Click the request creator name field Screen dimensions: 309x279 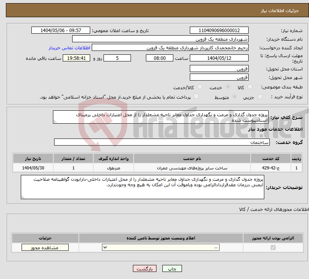point(170,48)
